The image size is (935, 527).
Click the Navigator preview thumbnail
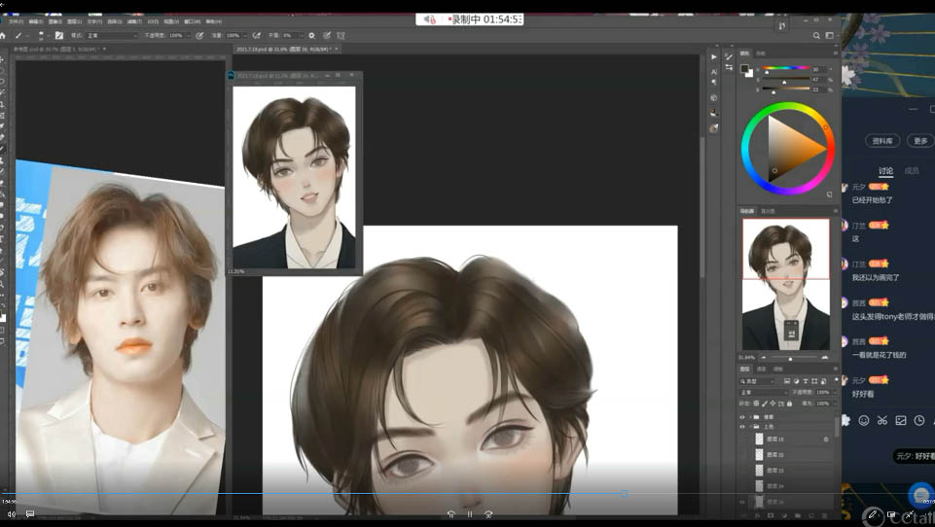tap(786, 284)
